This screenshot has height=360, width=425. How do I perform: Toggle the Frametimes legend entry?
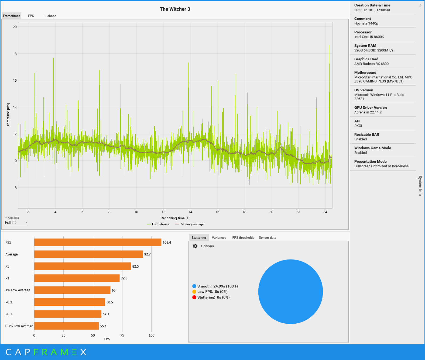(158, 224)
